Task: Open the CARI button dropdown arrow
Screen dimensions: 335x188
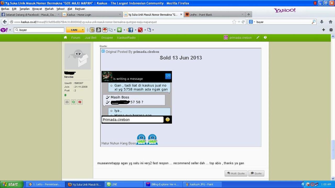Action: click(83, 30)
